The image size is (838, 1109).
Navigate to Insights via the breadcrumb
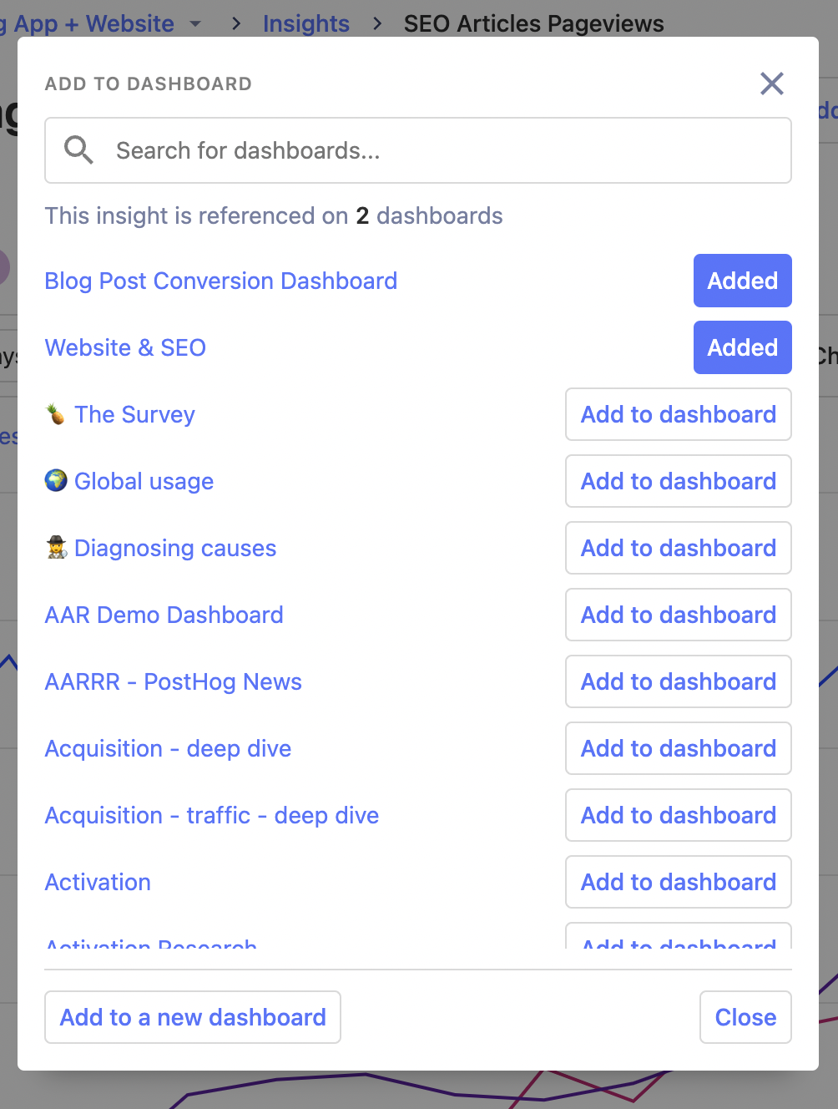click(x=306, y=23)
